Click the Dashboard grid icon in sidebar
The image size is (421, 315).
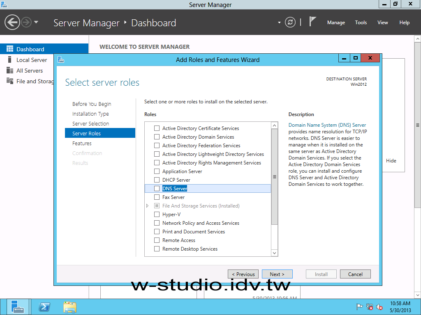tap(10, 49)
